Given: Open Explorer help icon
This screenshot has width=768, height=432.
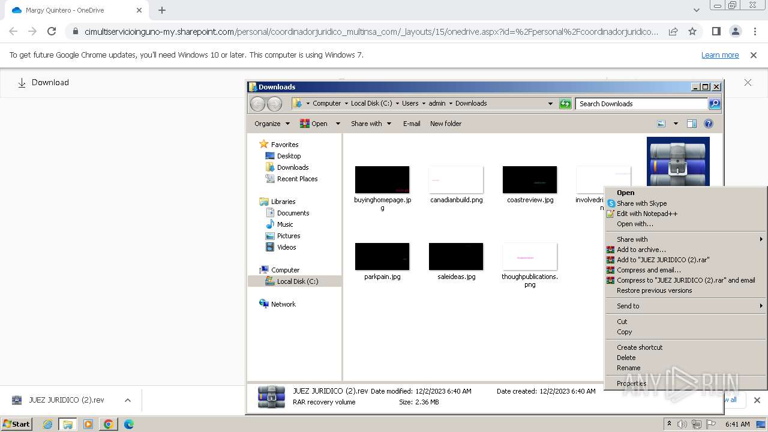Looking at the screenshot, I should [709, 124].
